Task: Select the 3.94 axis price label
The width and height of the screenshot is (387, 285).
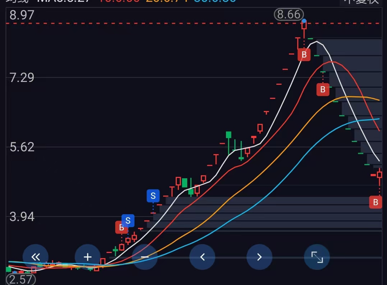Action: [22, 217]
